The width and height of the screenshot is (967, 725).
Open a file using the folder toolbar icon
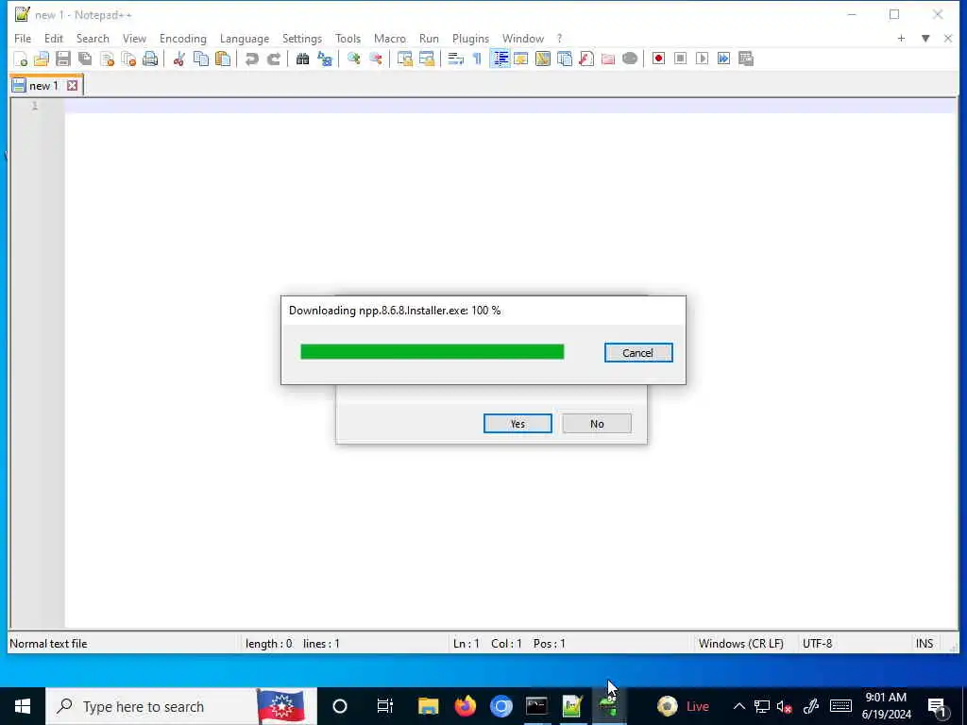click(x=42, y=59)
